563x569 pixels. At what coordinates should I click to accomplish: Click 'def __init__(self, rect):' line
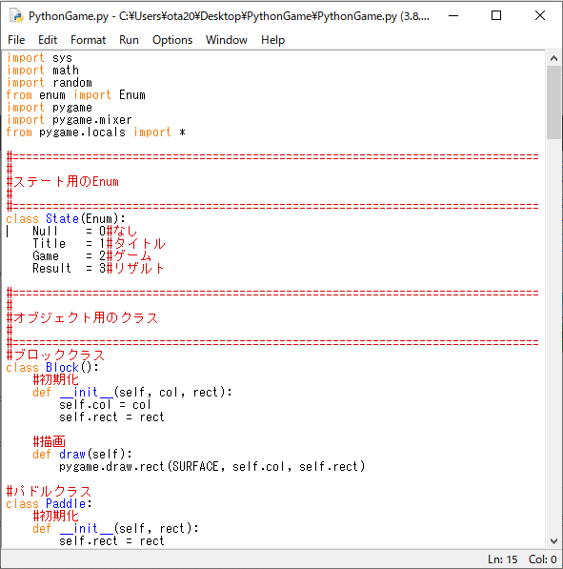[x=115, y=528]
